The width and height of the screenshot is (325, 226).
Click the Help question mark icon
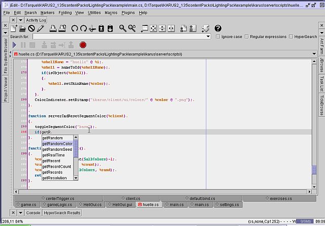[x=218, y=28]
